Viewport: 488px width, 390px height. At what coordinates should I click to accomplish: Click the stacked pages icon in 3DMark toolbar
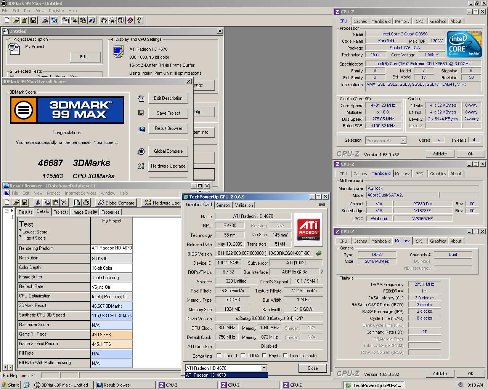click(x=121, y=20)
